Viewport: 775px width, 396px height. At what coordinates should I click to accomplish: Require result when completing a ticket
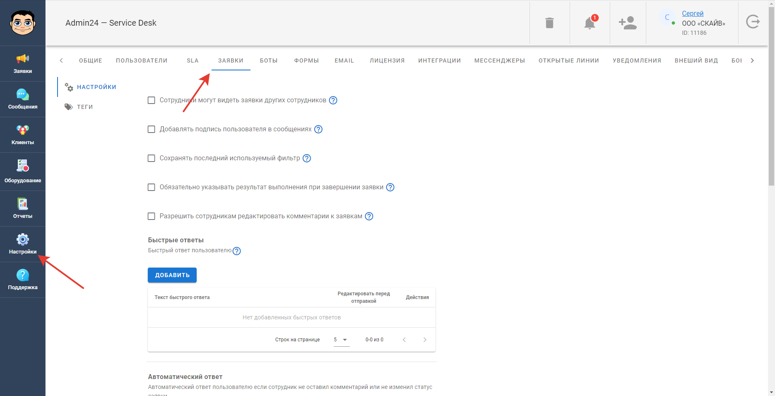click(x=152, y=187)
